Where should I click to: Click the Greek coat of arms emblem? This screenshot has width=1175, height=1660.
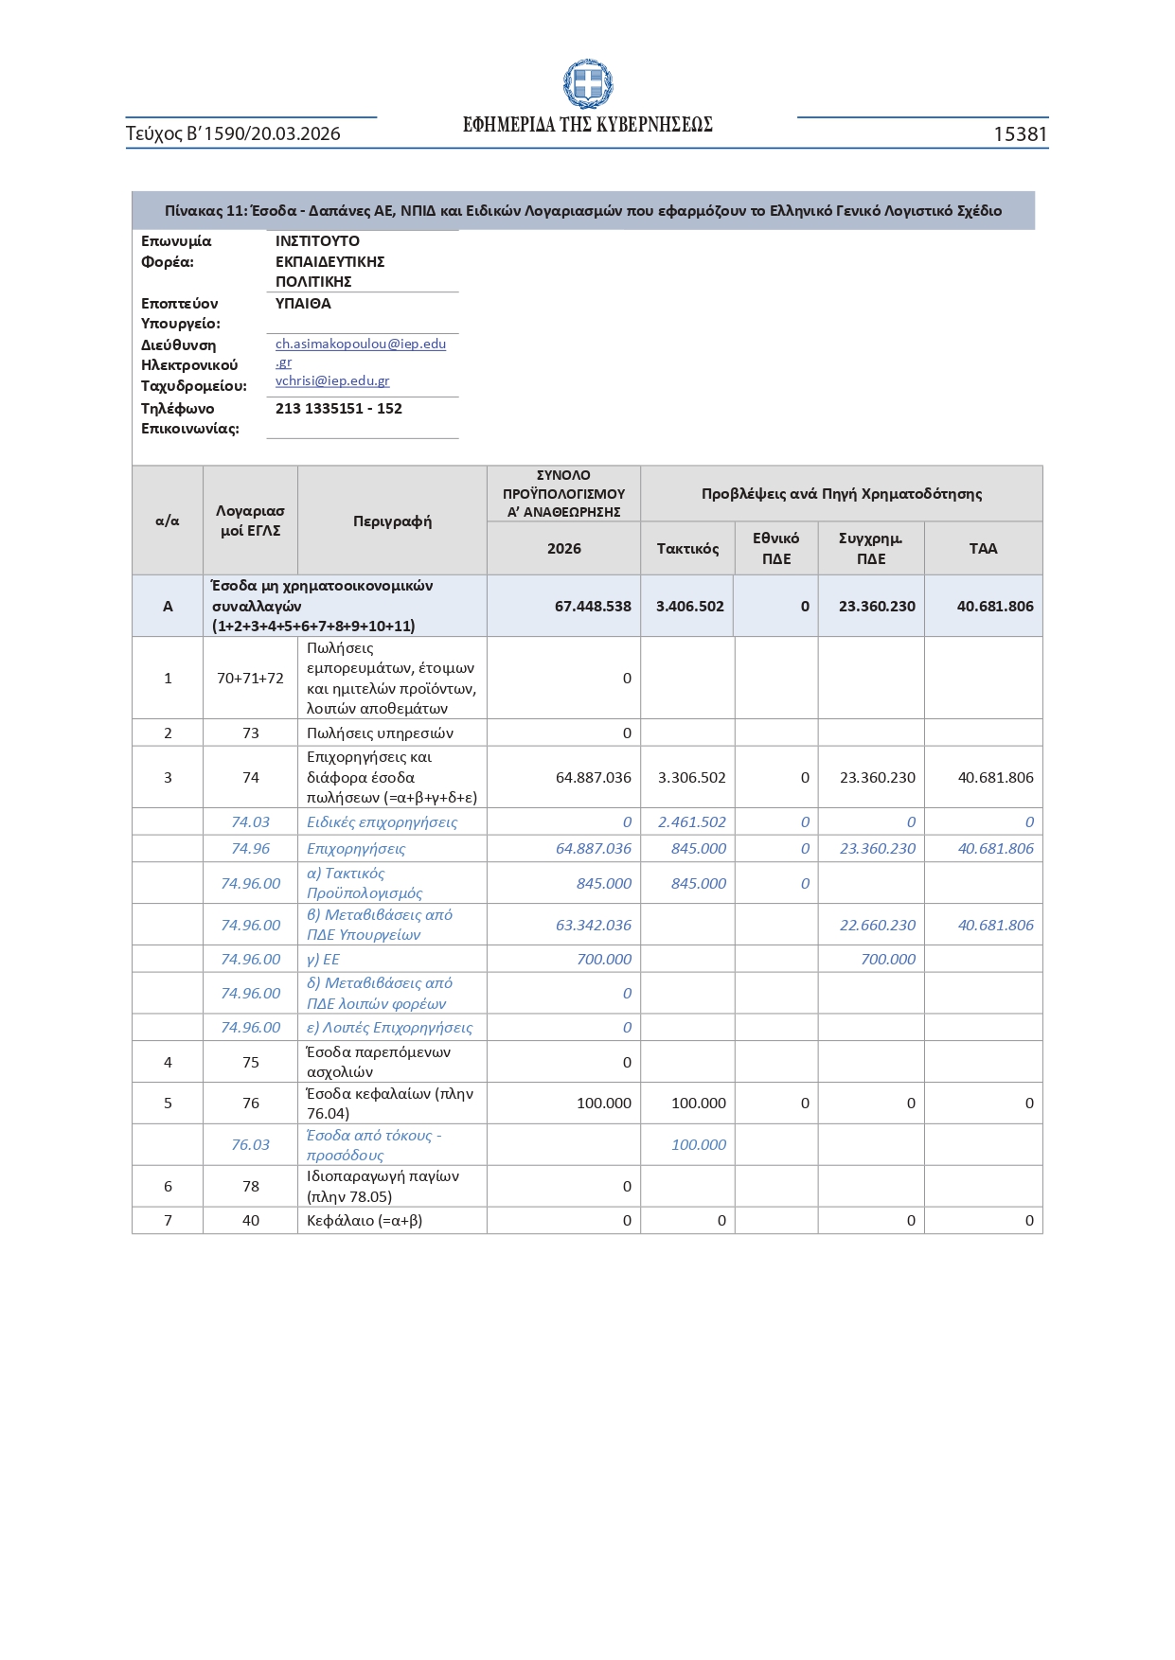(x=587, y=83)
